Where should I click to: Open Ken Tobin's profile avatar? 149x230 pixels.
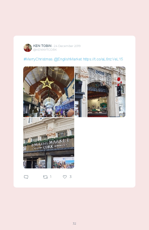(28, 48)
